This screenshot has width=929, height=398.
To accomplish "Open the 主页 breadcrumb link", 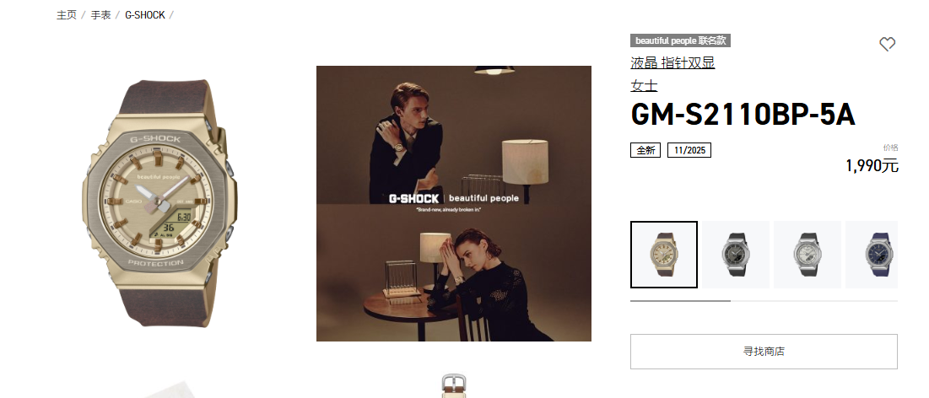I will coord(67,15).
